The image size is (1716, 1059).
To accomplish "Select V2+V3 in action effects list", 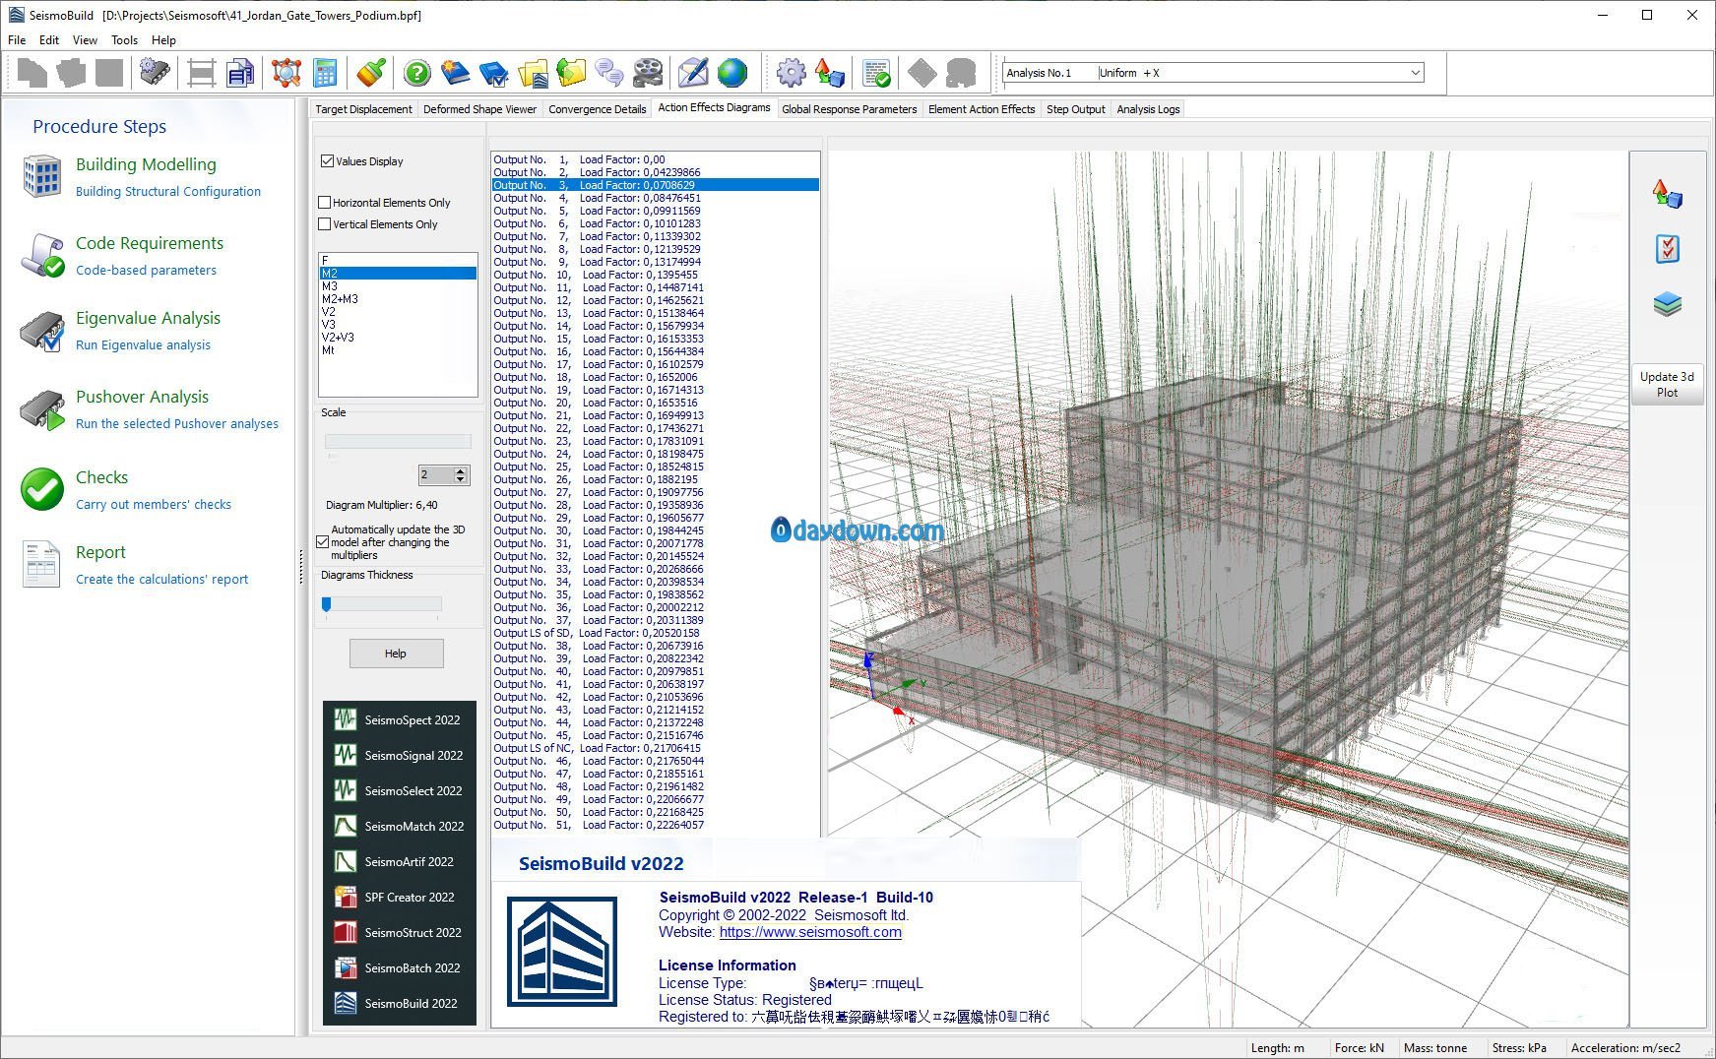I will [x=398, y=338].
